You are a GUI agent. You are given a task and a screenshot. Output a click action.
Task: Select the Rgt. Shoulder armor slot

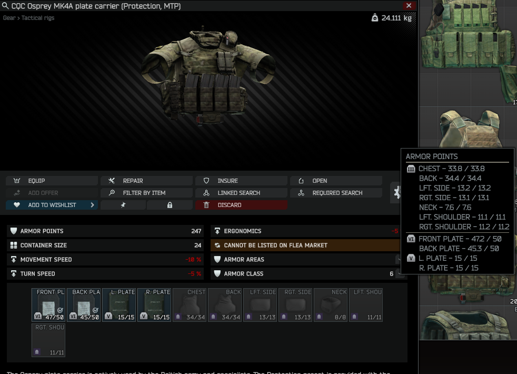[48, 340]
